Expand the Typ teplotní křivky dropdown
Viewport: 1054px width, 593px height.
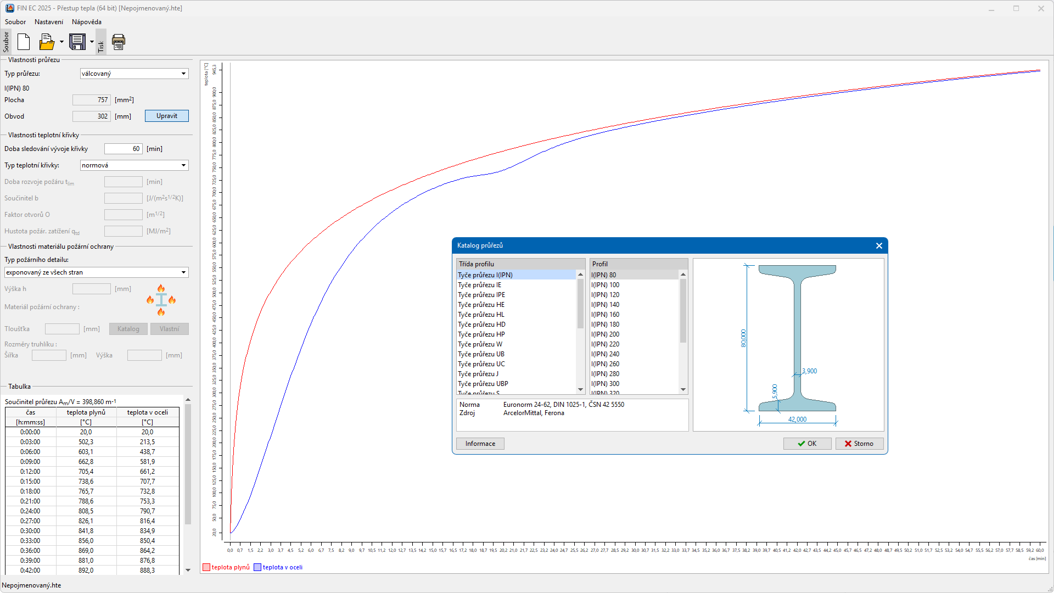coord(183,165)
